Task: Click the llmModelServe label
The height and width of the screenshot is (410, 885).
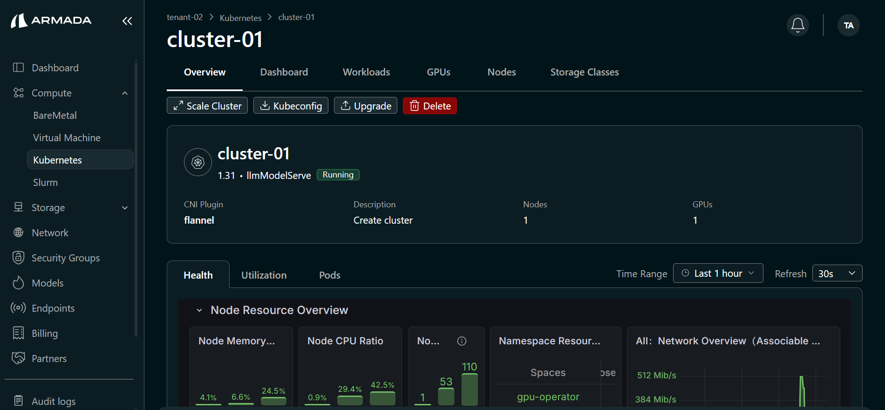Action: tap(279, 176)
